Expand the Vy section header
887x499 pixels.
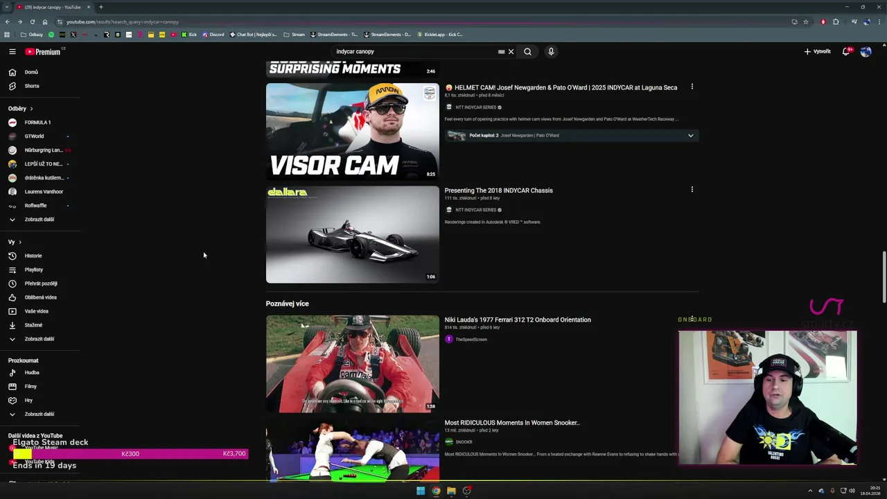[x=15, y=242]
